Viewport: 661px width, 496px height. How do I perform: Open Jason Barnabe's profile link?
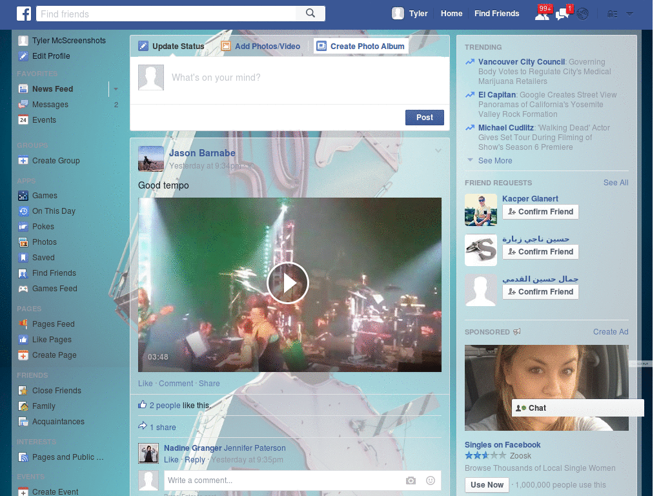[202, 153]
